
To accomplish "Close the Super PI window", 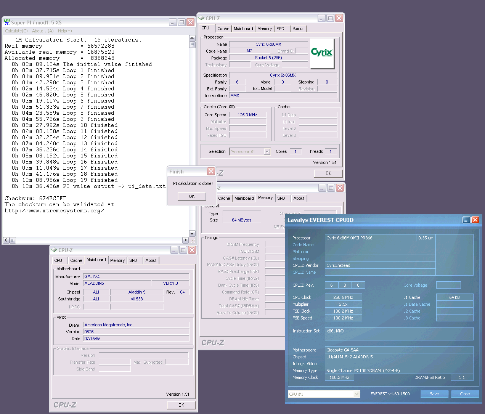I will click(191, 22).
